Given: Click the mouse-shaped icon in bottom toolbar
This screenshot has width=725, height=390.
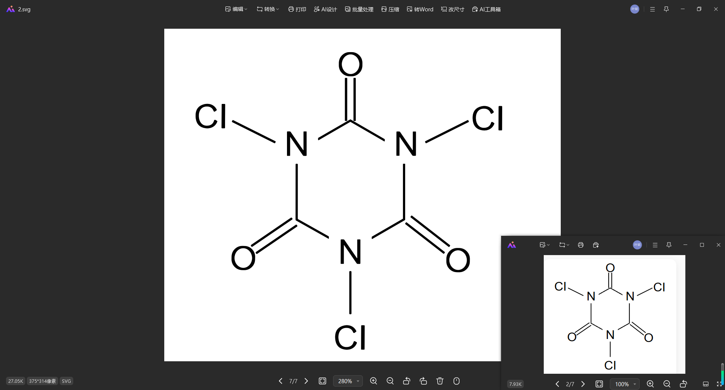Looking at the screenshot, I should pyautogui.click(x=457, y=381).
